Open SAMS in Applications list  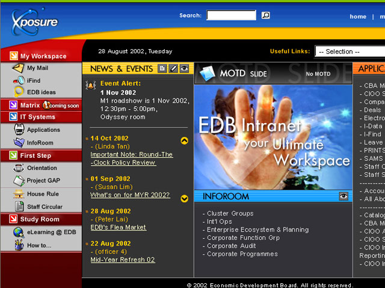click(373, 158)
